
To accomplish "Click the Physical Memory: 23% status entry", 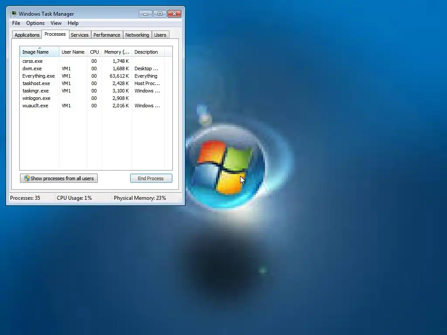I will tap(140, 198).
